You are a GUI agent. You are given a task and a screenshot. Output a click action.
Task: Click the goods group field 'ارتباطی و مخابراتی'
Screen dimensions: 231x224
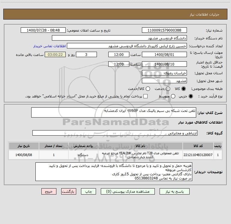pyautogui.click(x=115, y=133)
